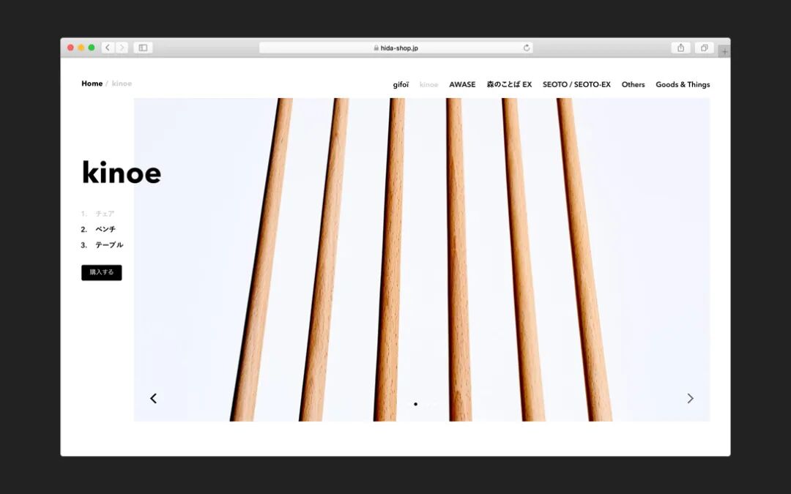This screenshot has width=791, height=494.
Task: Click the large kinoe heading
Action: tap(122, 173)
